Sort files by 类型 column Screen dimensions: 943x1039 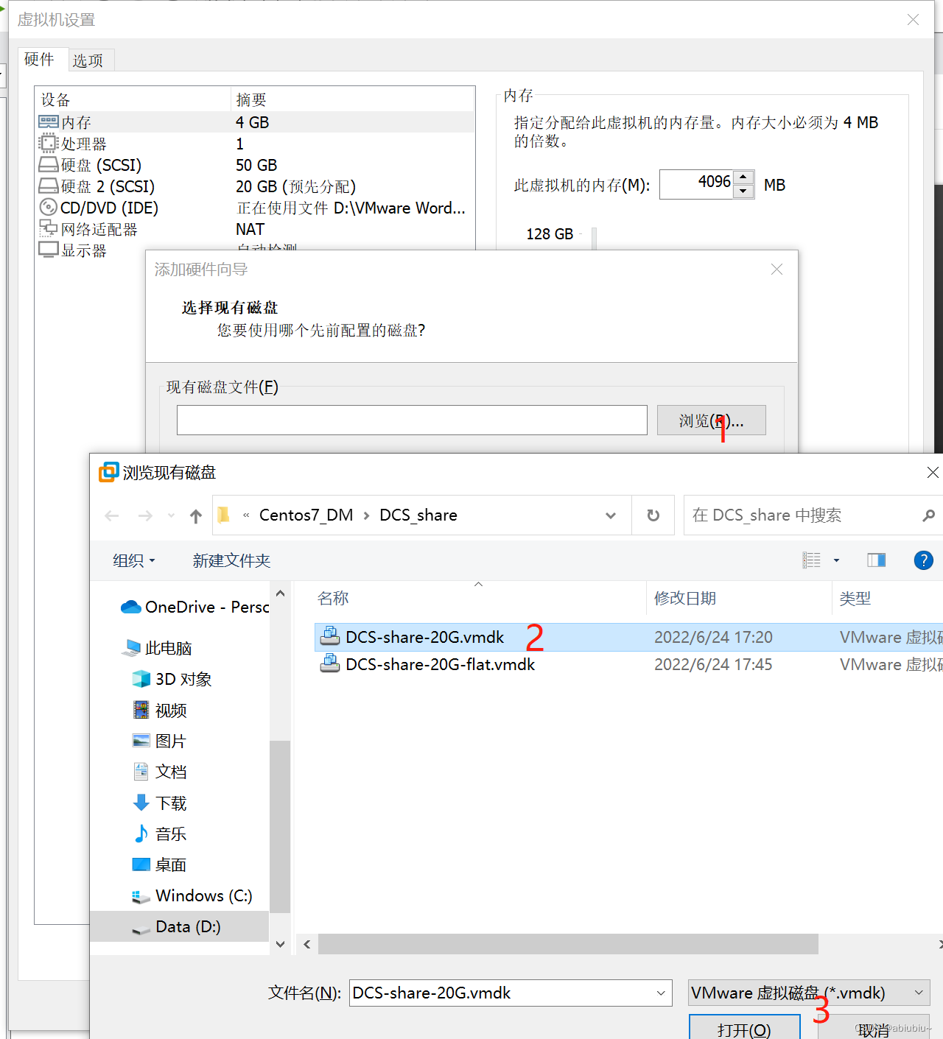[855, 598]
